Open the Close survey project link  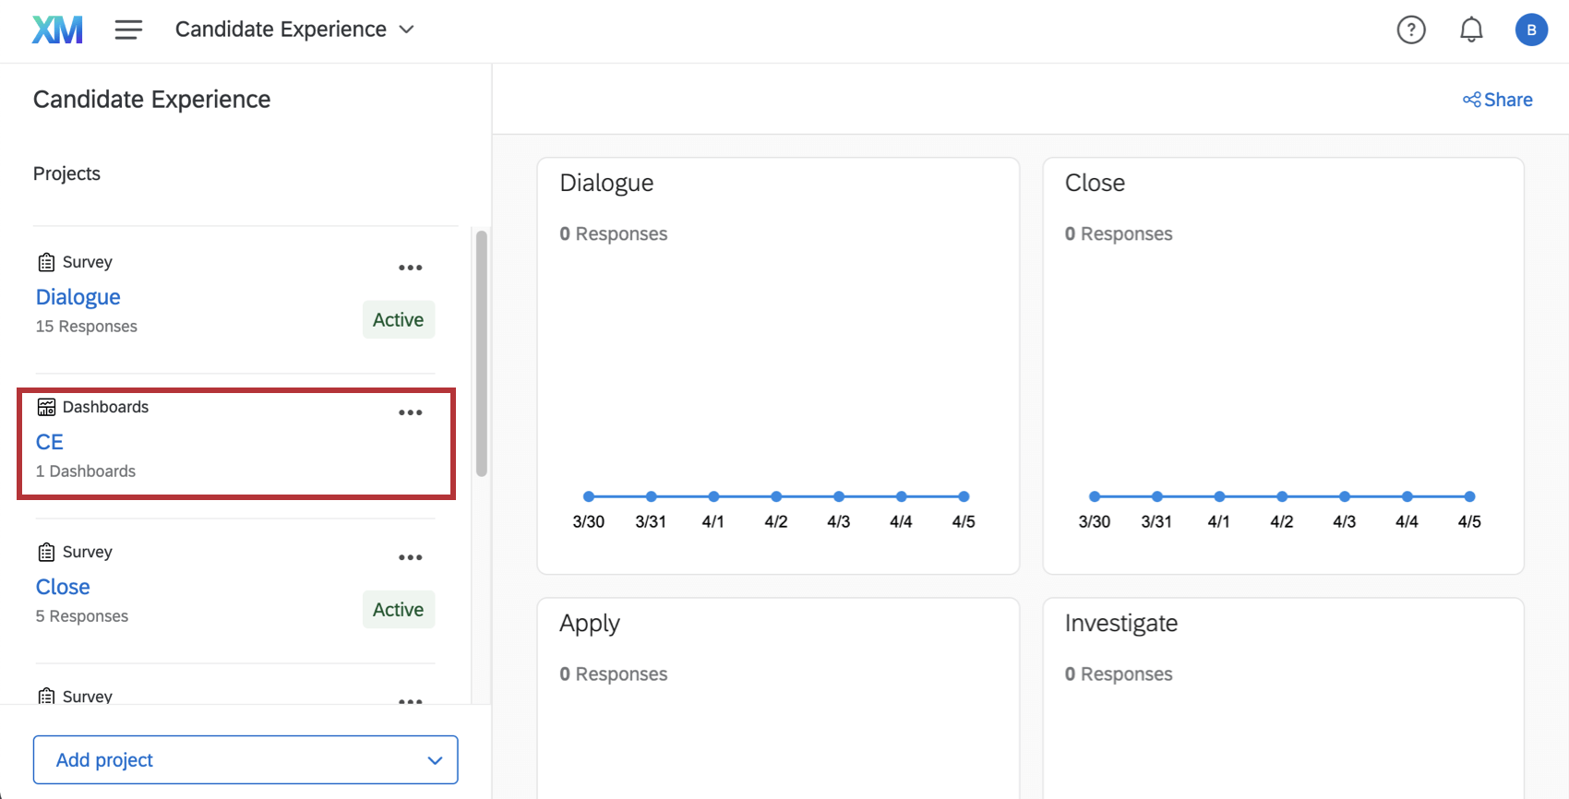pyautogui.click(x=63, y=587)
